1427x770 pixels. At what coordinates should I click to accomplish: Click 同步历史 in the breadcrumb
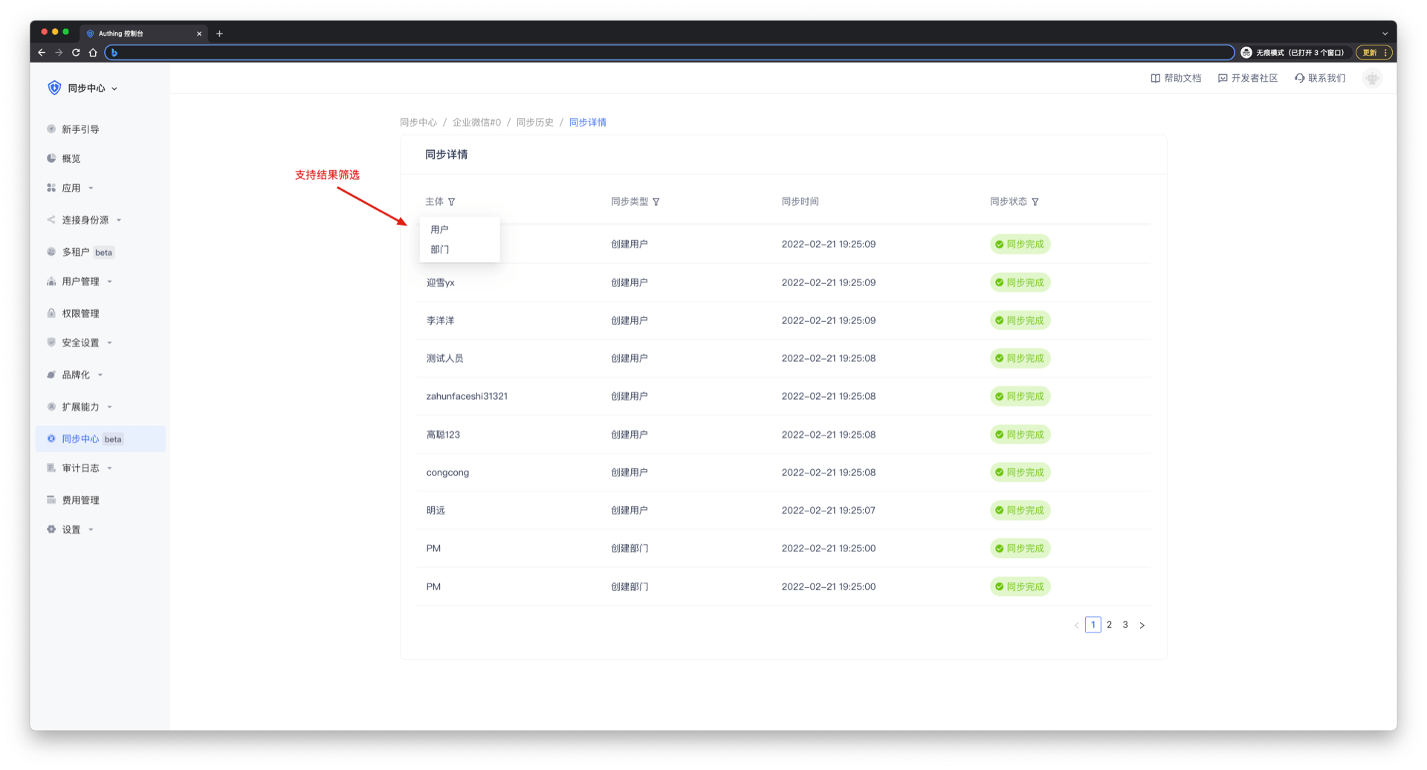(x=534, y=123)
